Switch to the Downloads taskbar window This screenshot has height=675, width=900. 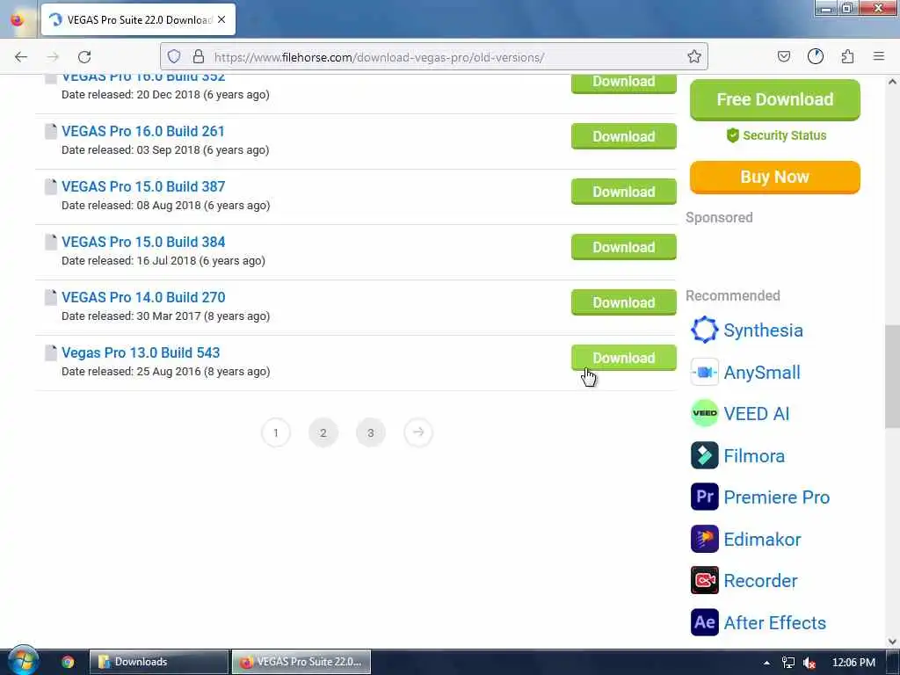click(159, 662)
